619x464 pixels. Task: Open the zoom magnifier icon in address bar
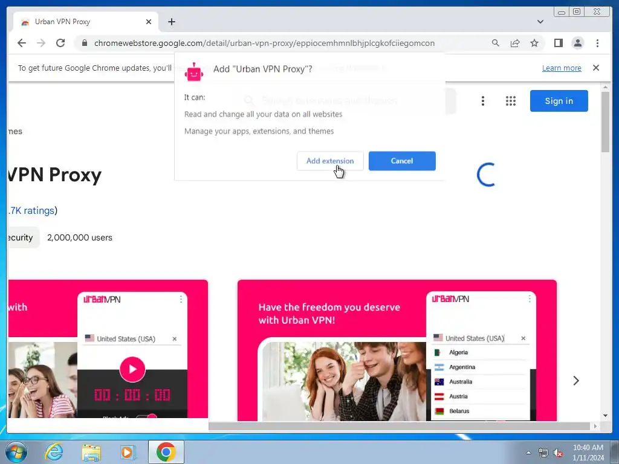click(496, 43)
